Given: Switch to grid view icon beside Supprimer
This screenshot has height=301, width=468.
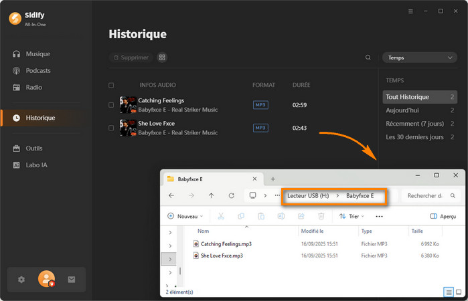Looking at the screenshot, I should (x=162, y=58).
